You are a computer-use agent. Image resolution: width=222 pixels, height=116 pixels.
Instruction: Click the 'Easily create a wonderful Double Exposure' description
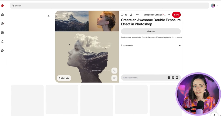tap(148, 37)
